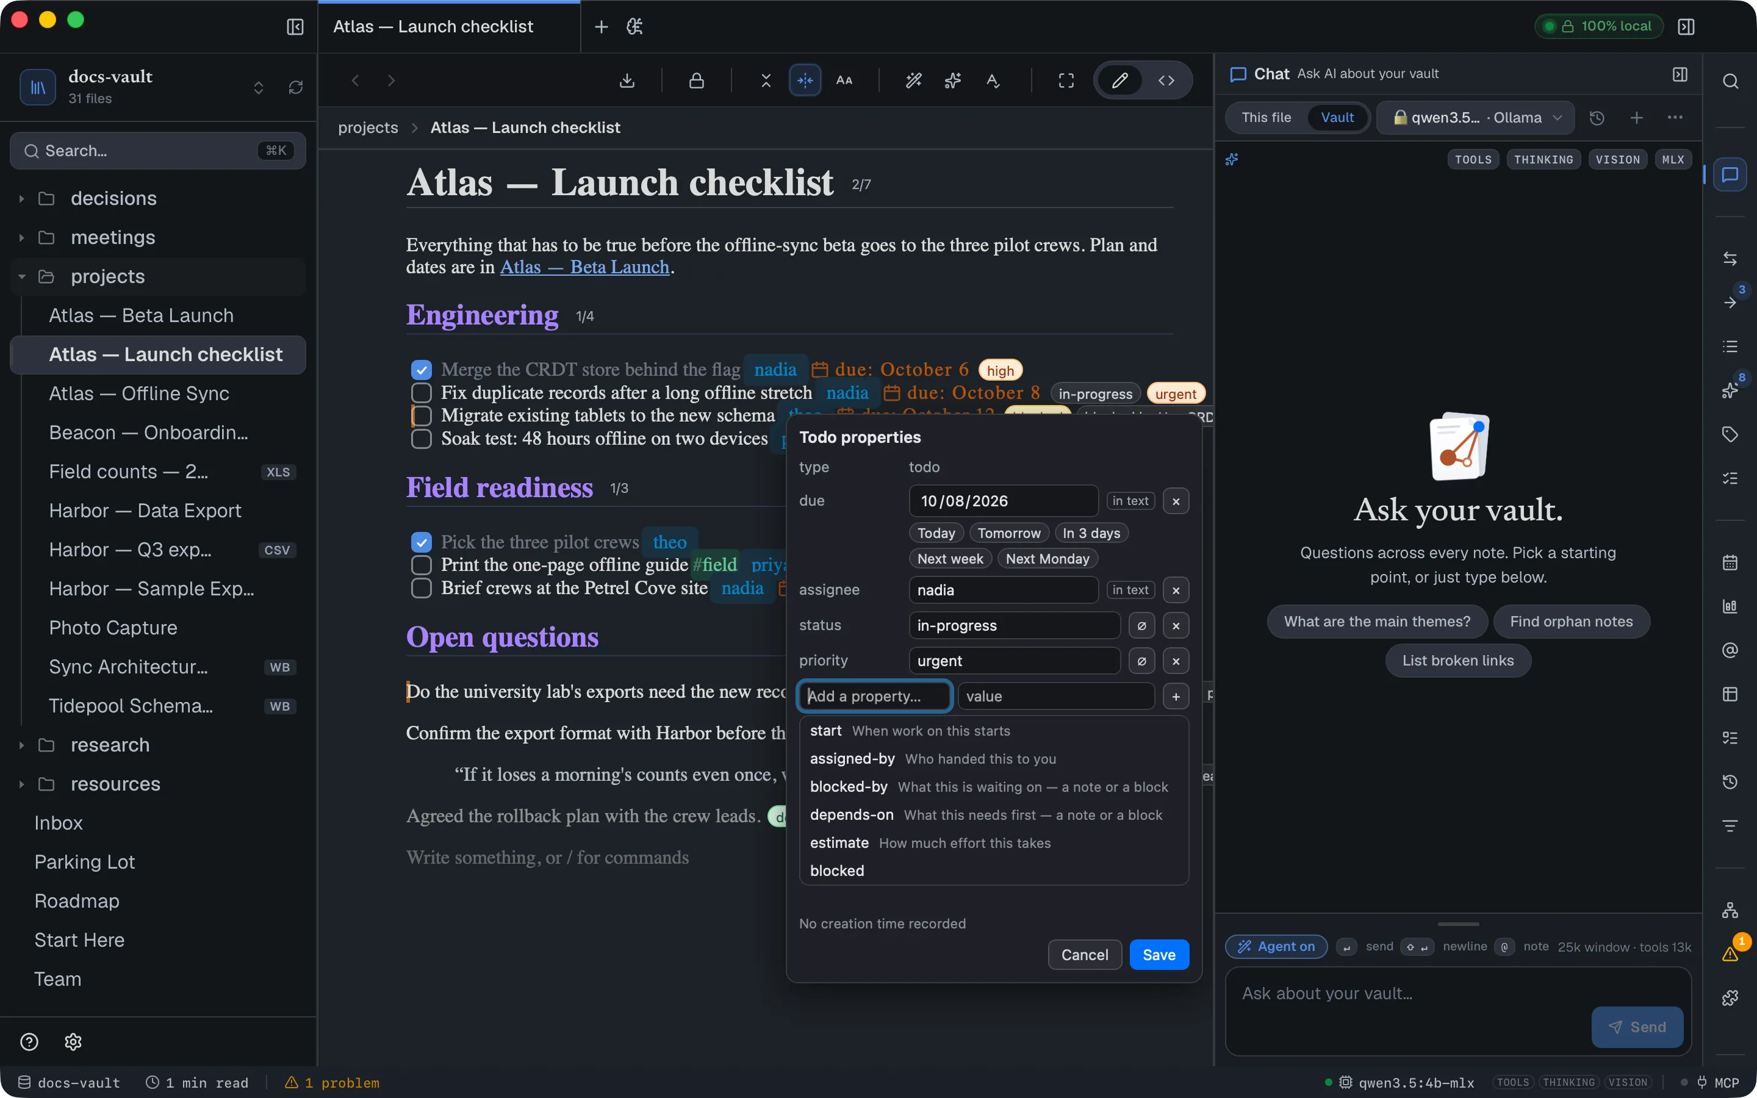Open settings gear in sidebar footer

pos(73,1041)
